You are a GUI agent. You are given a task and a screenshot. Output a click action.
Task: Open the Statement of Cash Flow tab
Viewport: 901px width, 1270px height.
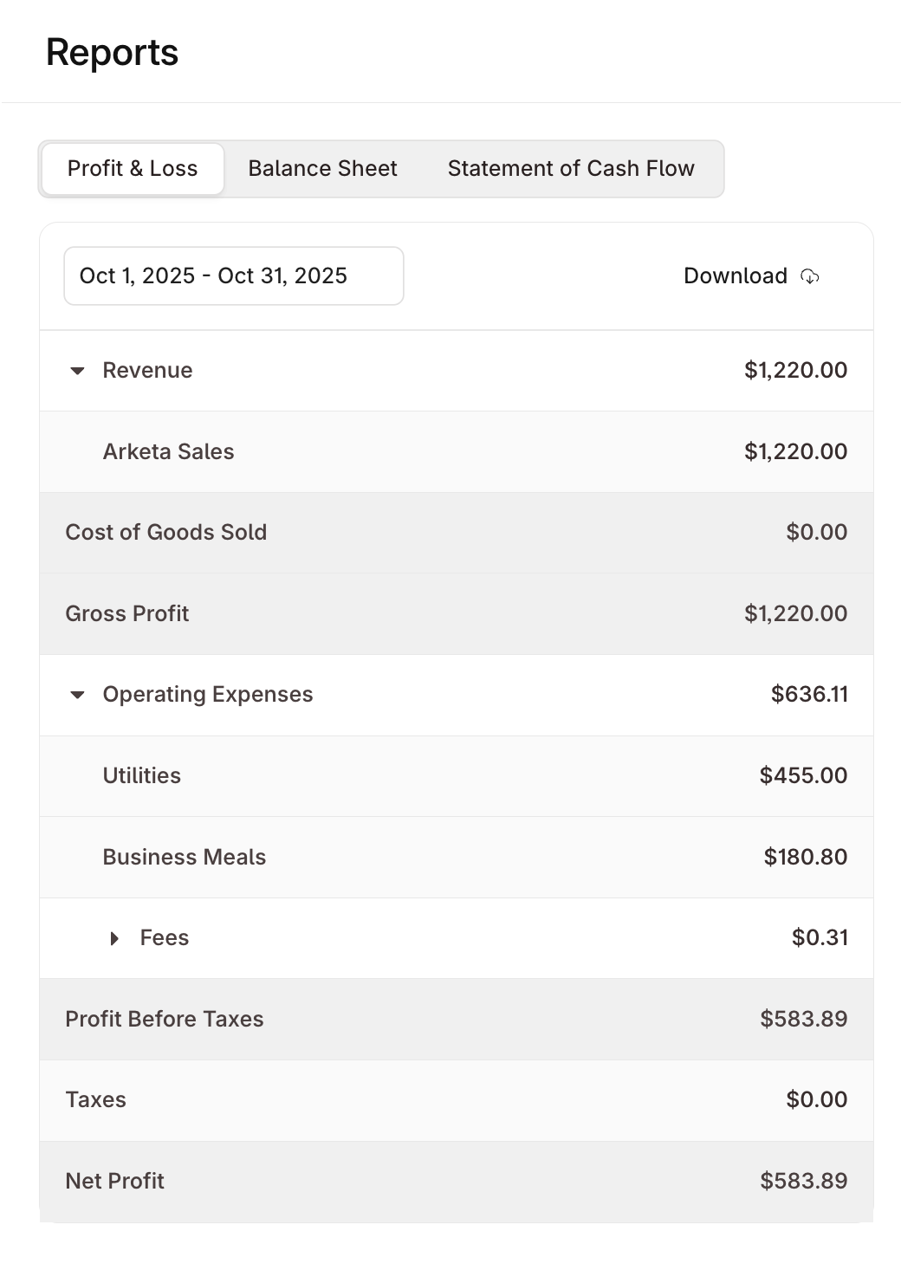tap(571, 169)
